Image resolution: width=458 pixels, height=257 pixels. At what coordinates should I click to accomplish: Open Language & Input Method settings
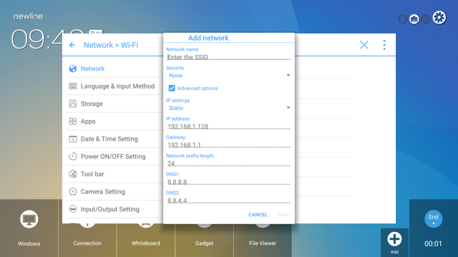[x=114, y=86]
